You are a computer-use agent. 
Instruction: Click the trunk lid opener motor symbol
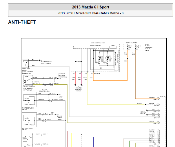tap(25, 82)
